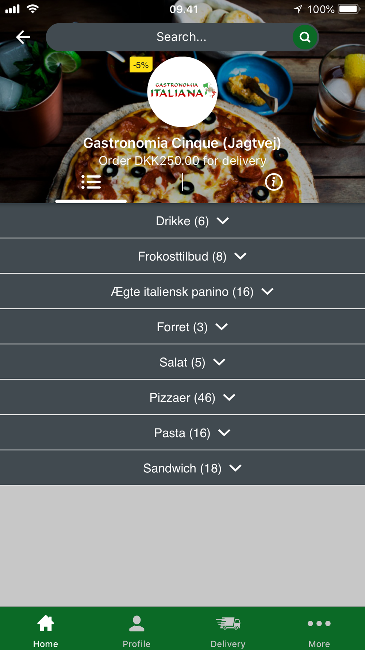Click the green search magnifier button
The image size is (365, 650).
point(305,37)
